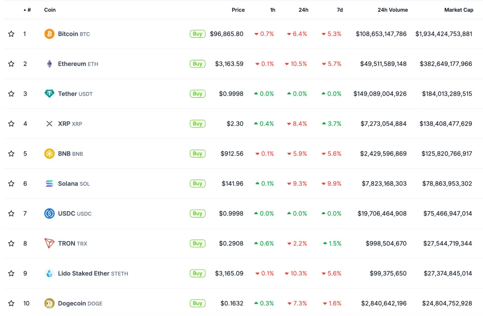Sort the table by rank number column
This screenshot has height=316, width=483.
tap(28, 10)
